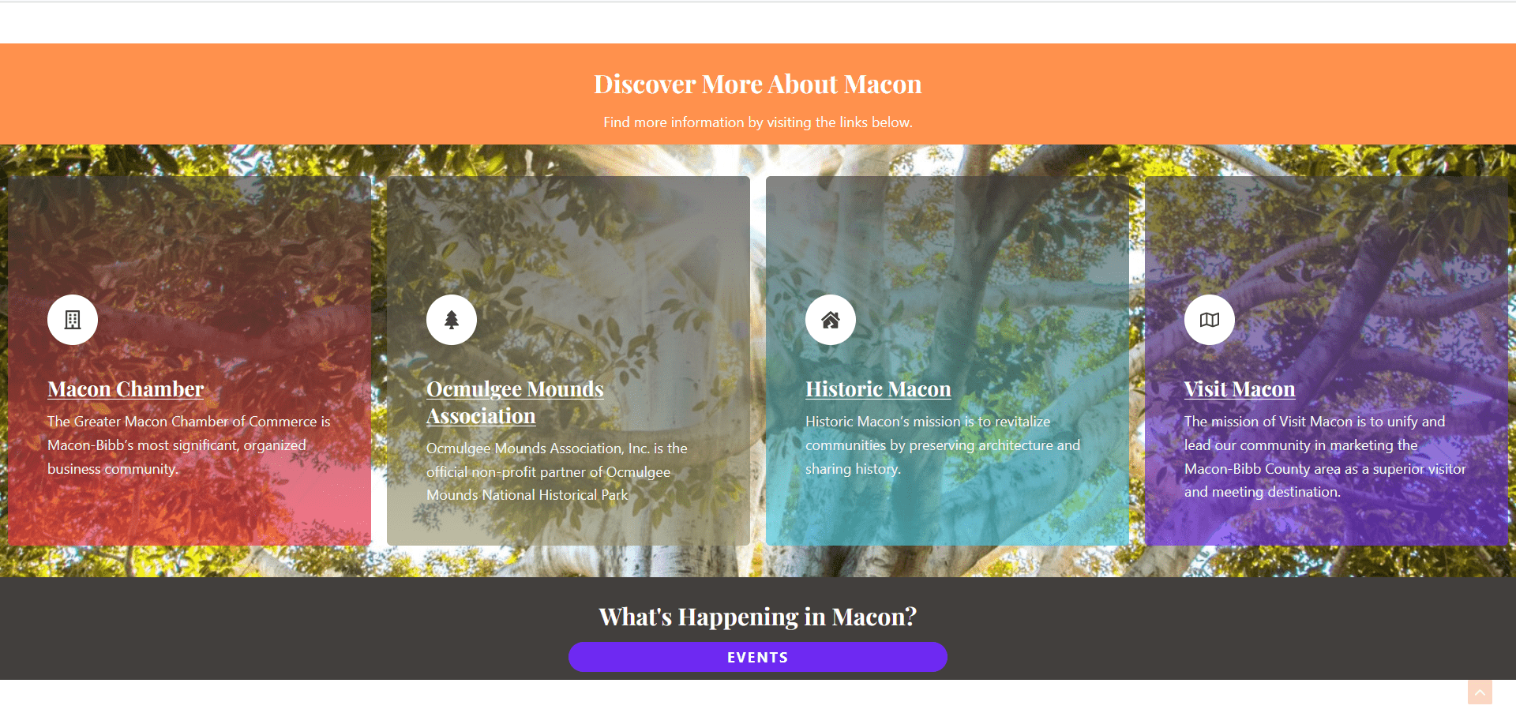Click the 'Find more information' subtitle text
1516x728 pixels.
pyautogui.click(x=758, y=122)
